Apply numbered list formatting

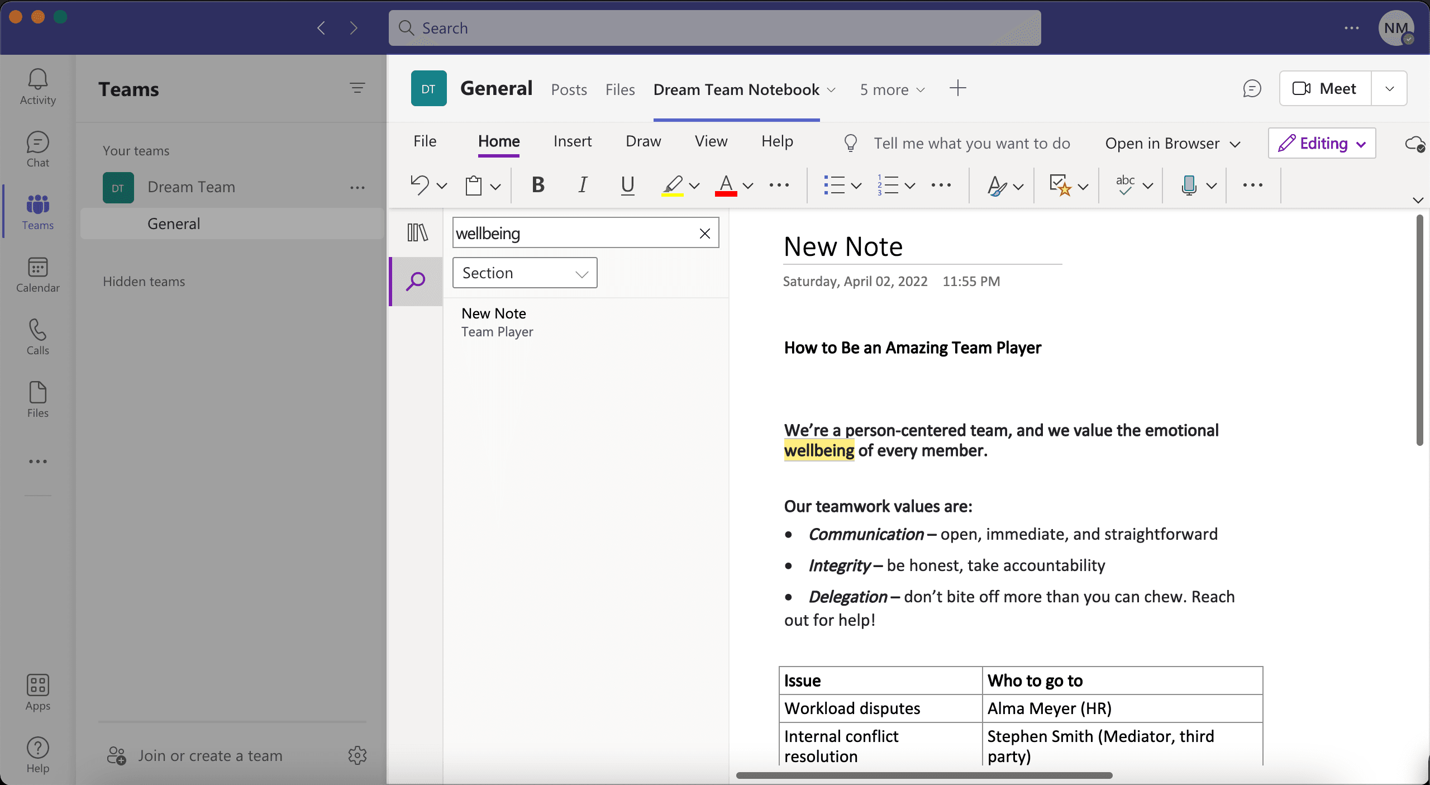click(x=888, y=185)
